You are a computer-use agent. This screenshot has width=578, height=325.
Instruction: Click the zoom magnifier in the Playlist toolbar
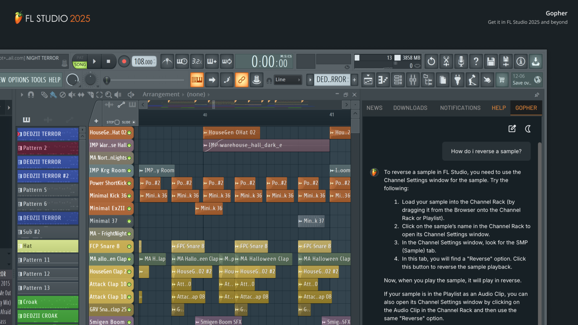109,94
